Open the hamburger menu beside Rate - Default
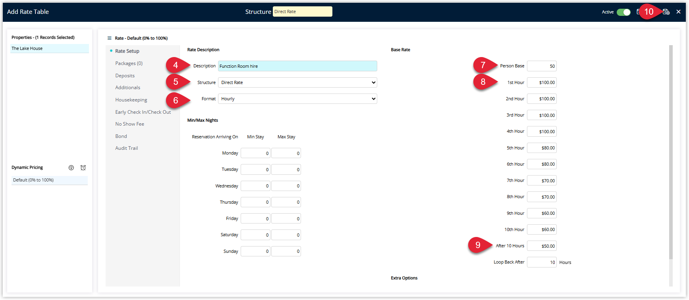Image resolution: width=689 pixels, height=300 pixels. (x=110, y=38)
